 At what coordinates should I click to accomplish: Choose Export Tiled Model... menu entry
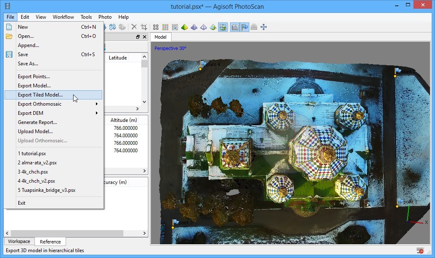pyautogui.click(x=53, y=95)
